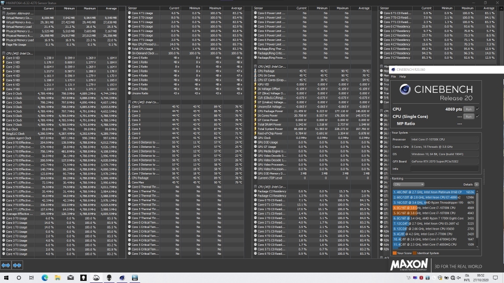Open Windows Start menu
Viewport: 504px width, 283px height.
pos(6,278)
